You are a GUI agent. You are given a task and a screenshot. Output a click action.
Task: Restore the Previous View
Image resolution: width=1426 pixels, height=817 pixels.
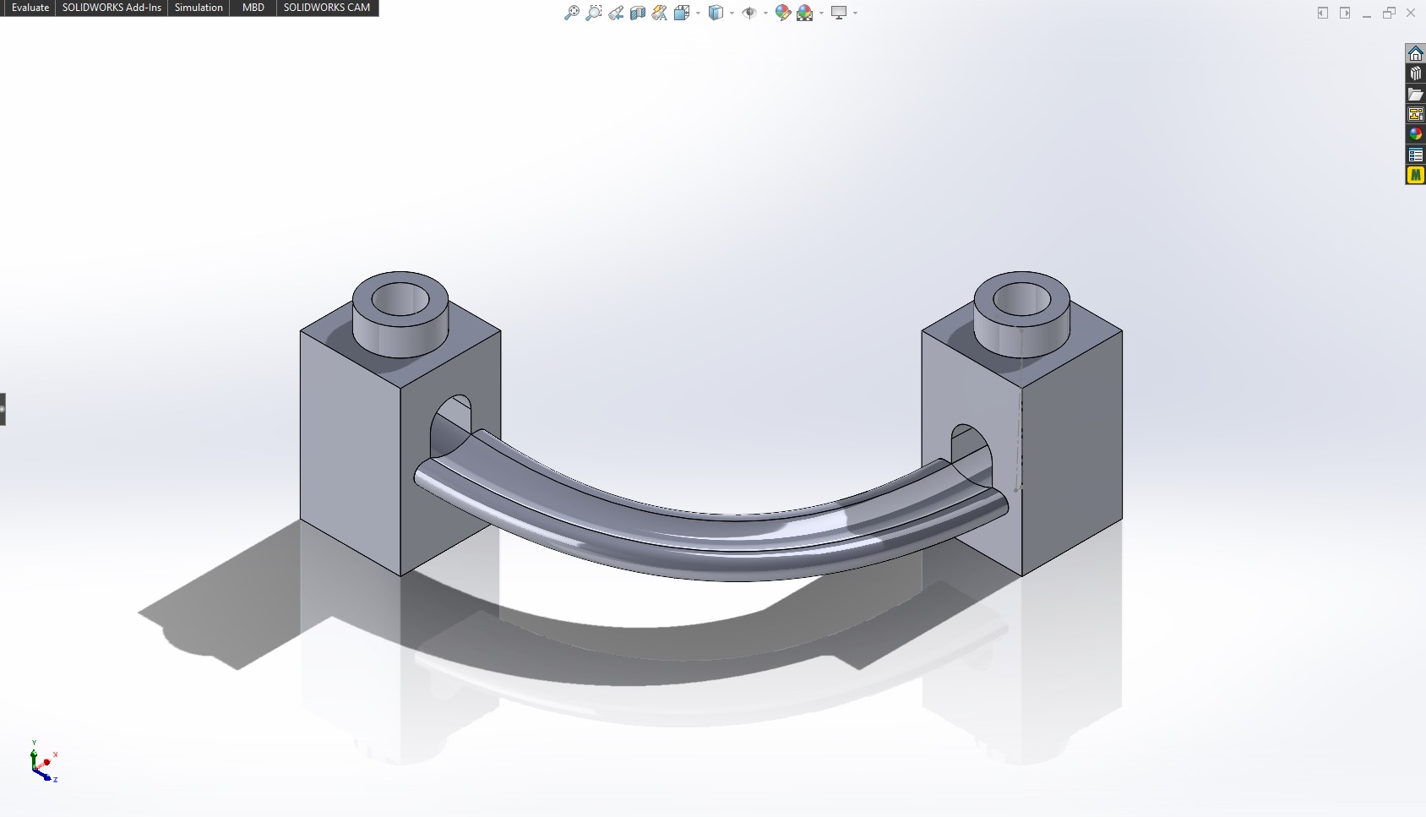(616, 13)
